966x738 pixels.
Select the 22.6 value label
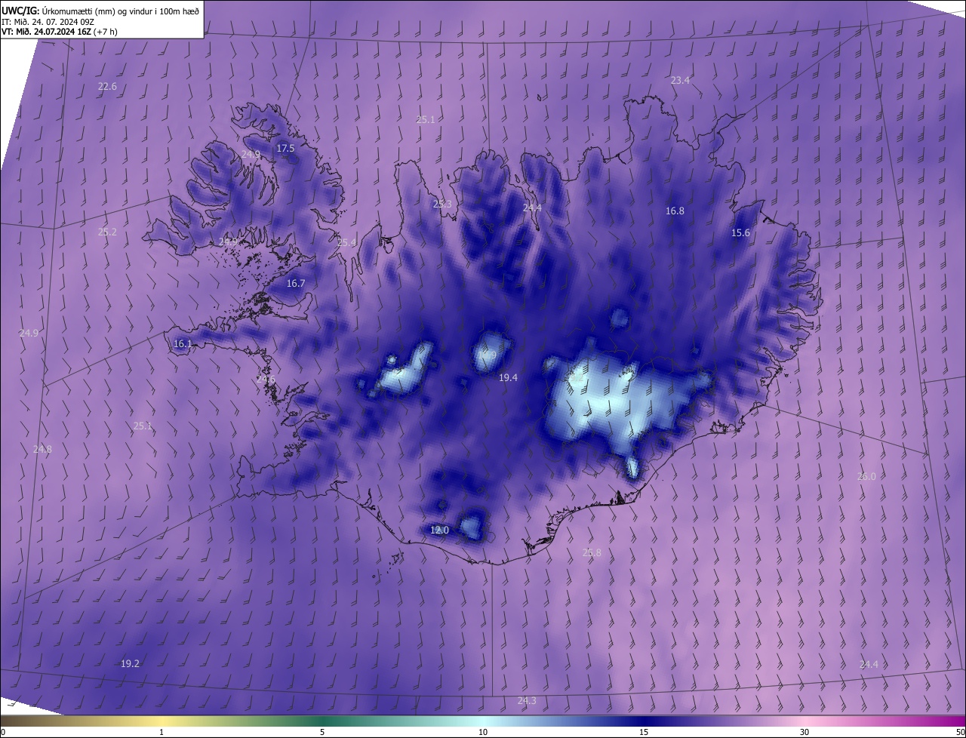(108, 87)
